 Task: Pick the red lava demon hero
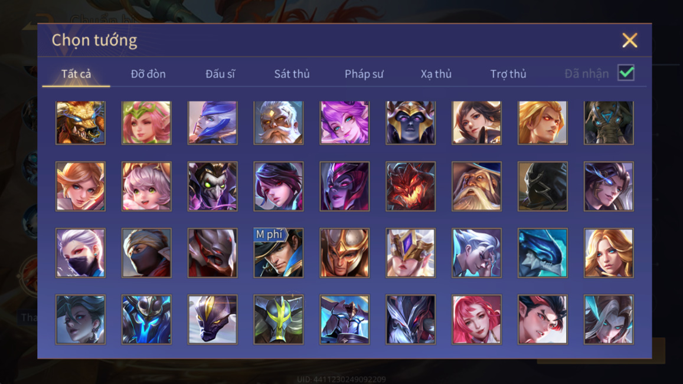point(410,186)
